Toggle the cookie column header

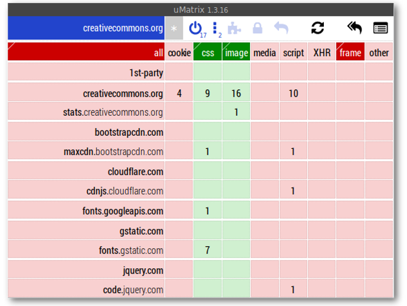[x=179, y=52]
